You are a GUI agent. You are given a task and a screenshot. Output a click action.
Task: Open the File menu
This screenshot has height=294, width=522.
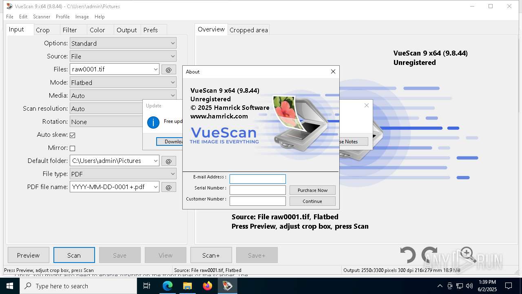[10, 17]
